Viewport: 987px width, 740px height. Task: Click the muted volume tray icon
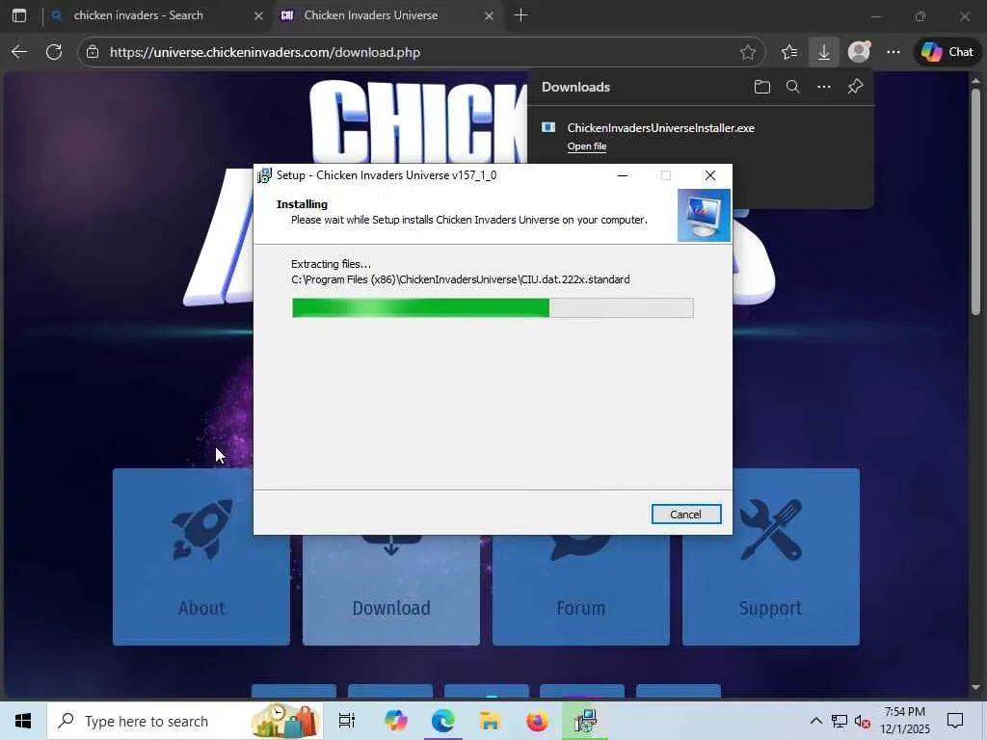(863, 721)
